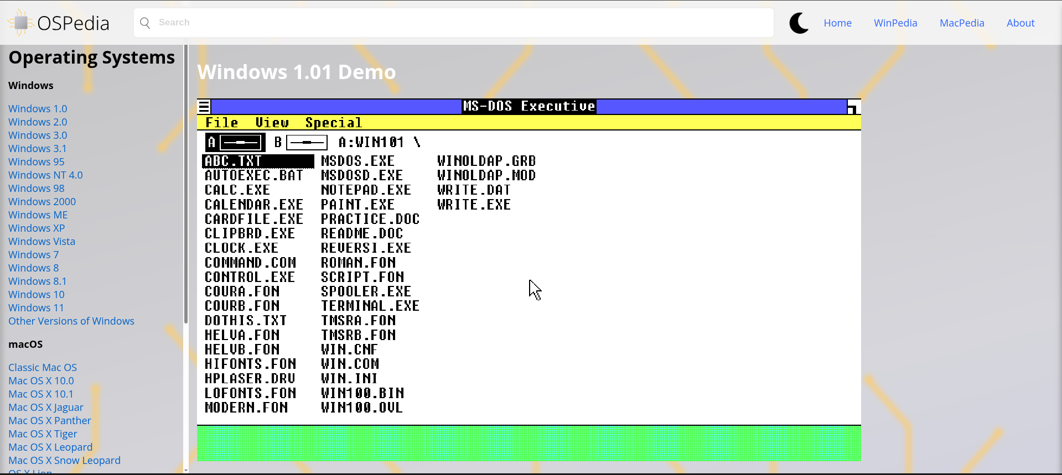Image resolution: width=1062 pixels, height=475 pixels.
Task: Select PAINT.EXE in the file list
Action: click(358, 205)
